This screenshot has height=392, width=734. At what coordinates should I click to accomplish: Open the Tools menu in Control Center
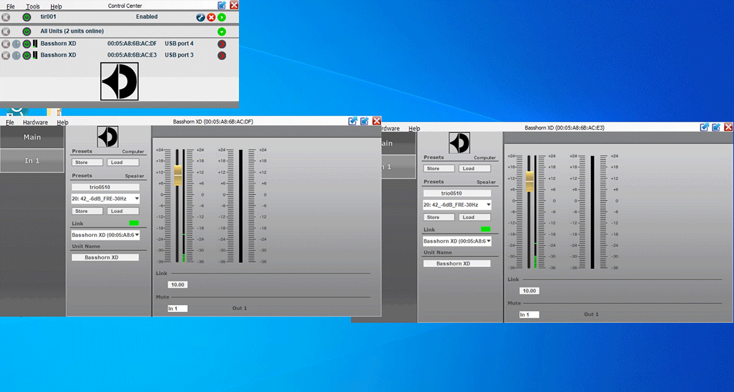coord(33,6)
